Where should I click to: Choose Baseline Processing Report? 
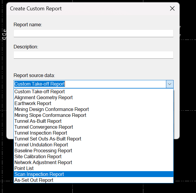tap(43, 151)
